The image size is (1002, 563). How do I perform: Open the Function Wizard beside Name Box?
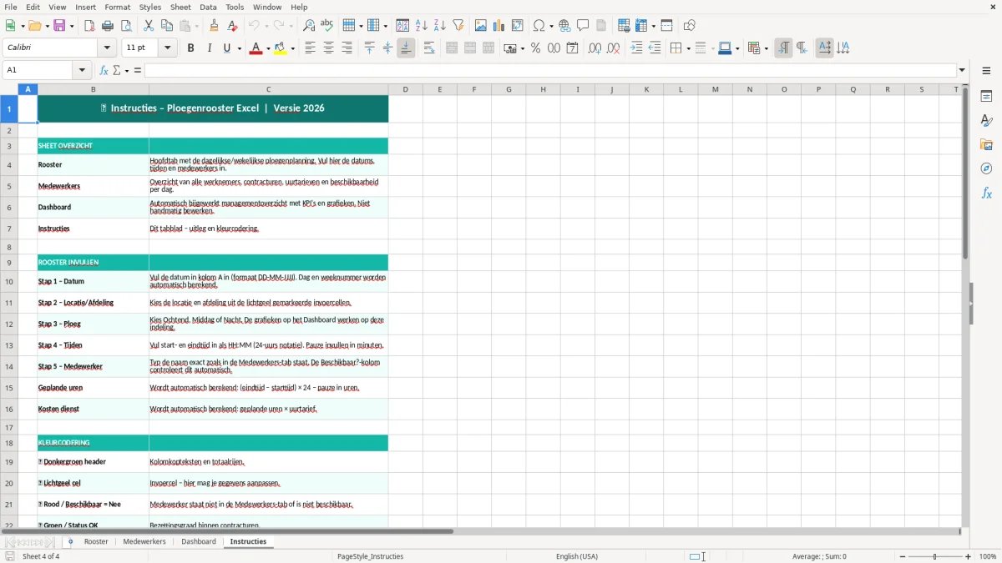point(104,70)
